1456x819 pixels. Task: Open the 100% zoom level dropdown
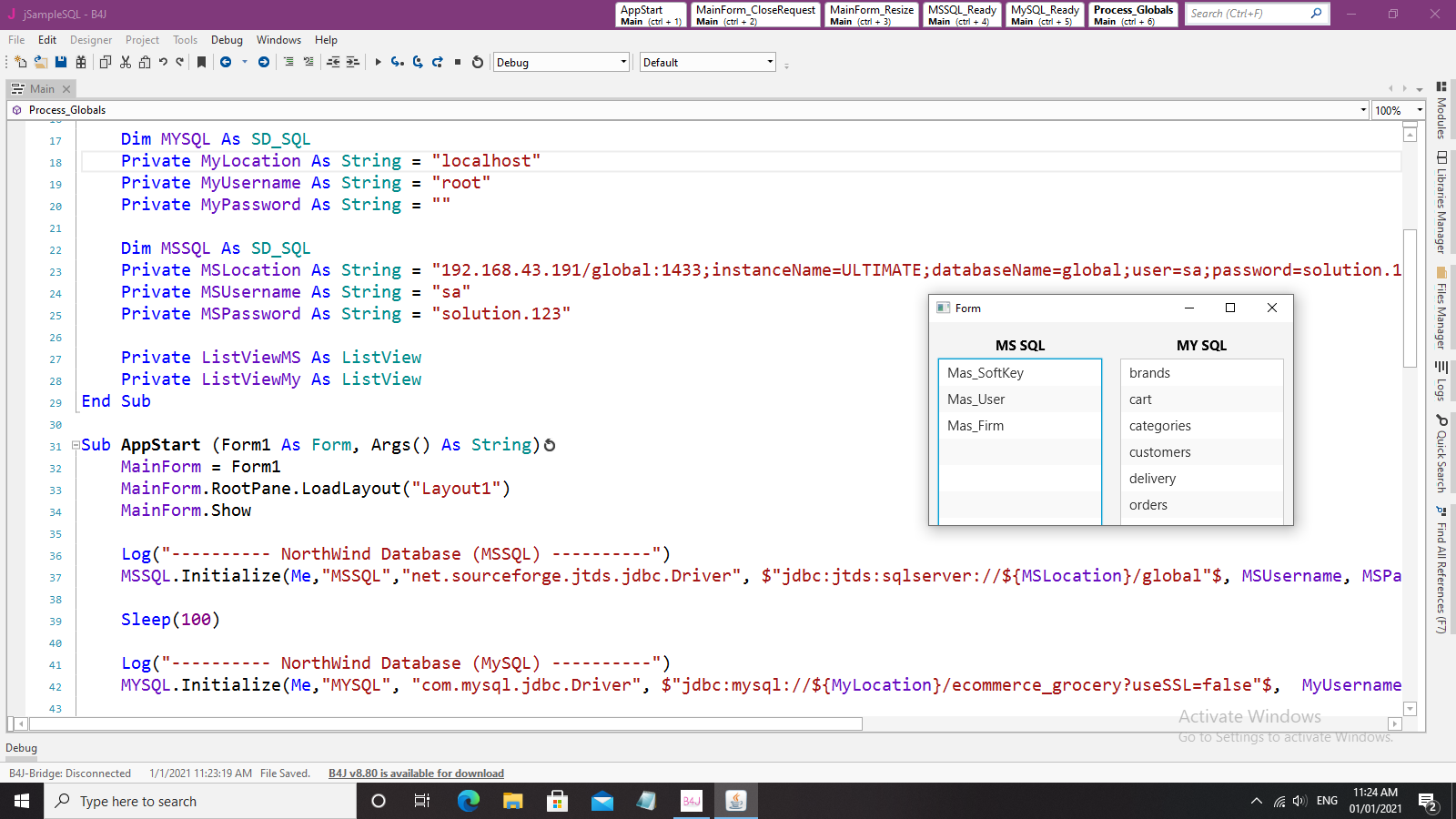point(1398,110)
